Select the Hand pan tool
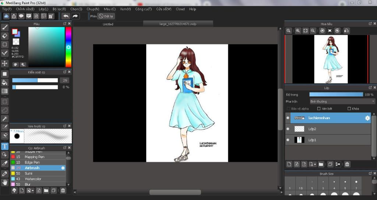 pos(5,182)
